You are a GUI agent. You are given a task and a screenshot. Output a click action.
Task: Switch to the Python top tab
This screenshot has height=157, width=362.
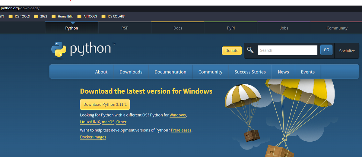click(x=71, y=28)
